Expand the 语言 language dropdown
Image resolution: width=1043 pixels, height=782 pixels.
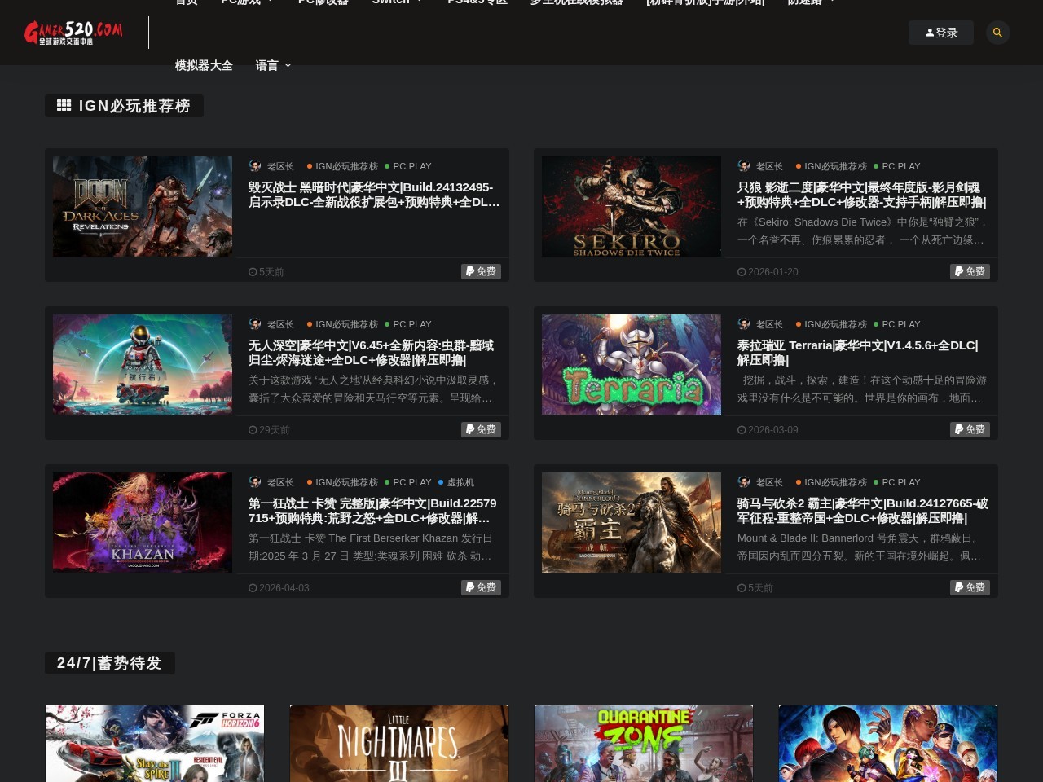pyautogui.click(x=273, y=65)
